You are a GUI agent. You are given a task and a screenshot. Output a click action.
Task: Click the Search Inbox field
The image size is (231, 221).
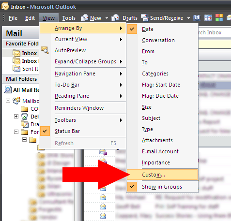215,32
